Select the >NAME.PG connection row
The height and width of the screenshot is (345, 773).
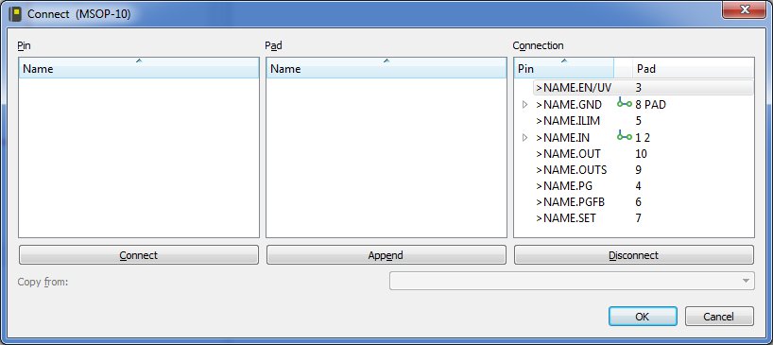tap(644, 186)
